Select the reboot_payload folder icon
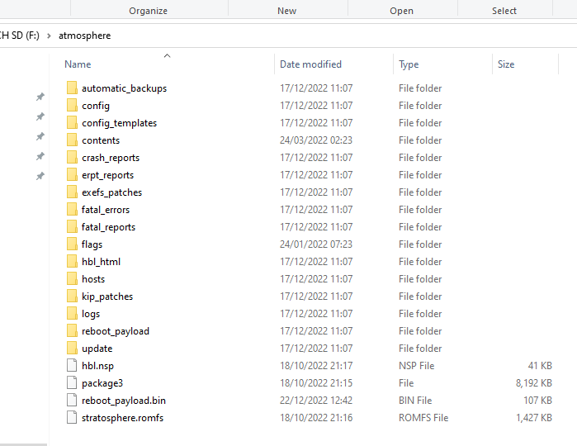 [72, 330]
